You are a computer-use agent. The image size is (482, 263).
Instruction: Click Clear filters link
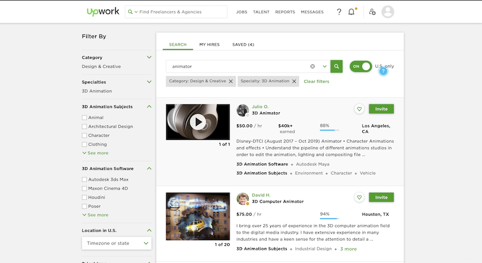pyautogui.click(x=316, y=81)
